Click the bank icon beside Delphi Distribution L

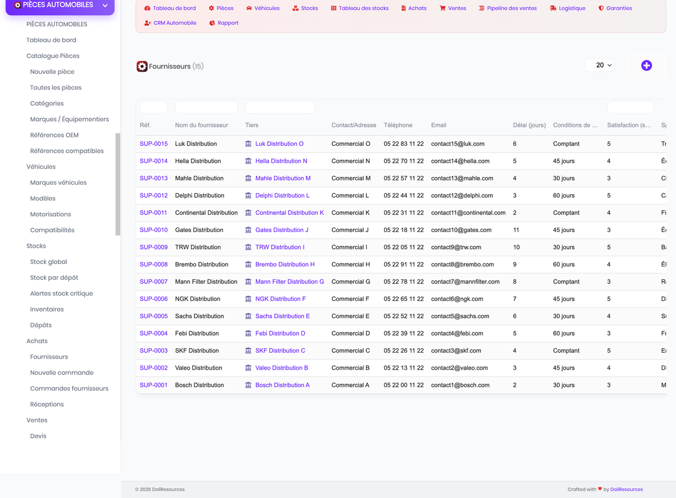[x=248, y=195]
